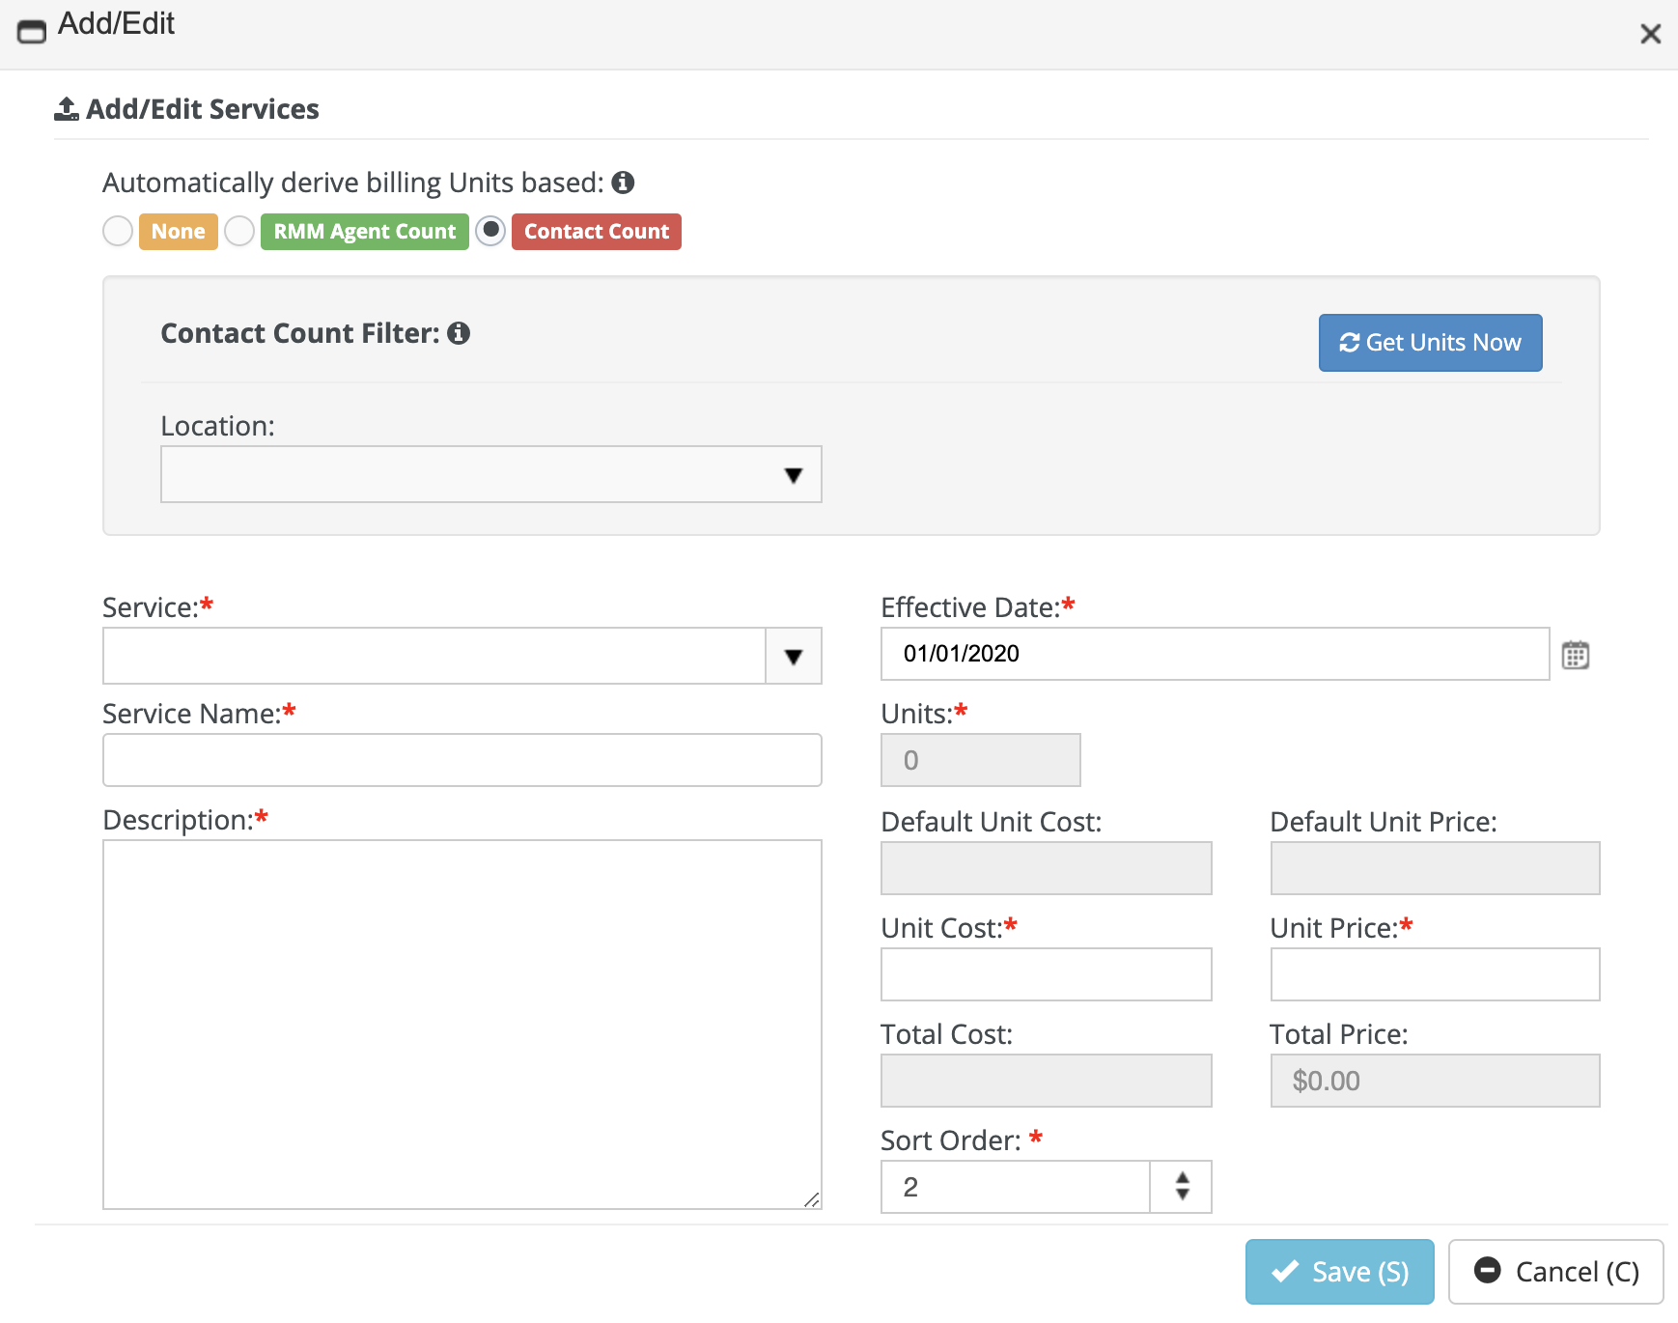This screenshot has width=1678, height=1323.
Task: Close the Add/Edit dialog with X
Action: pyautogui.click(x=1650, y=35)
